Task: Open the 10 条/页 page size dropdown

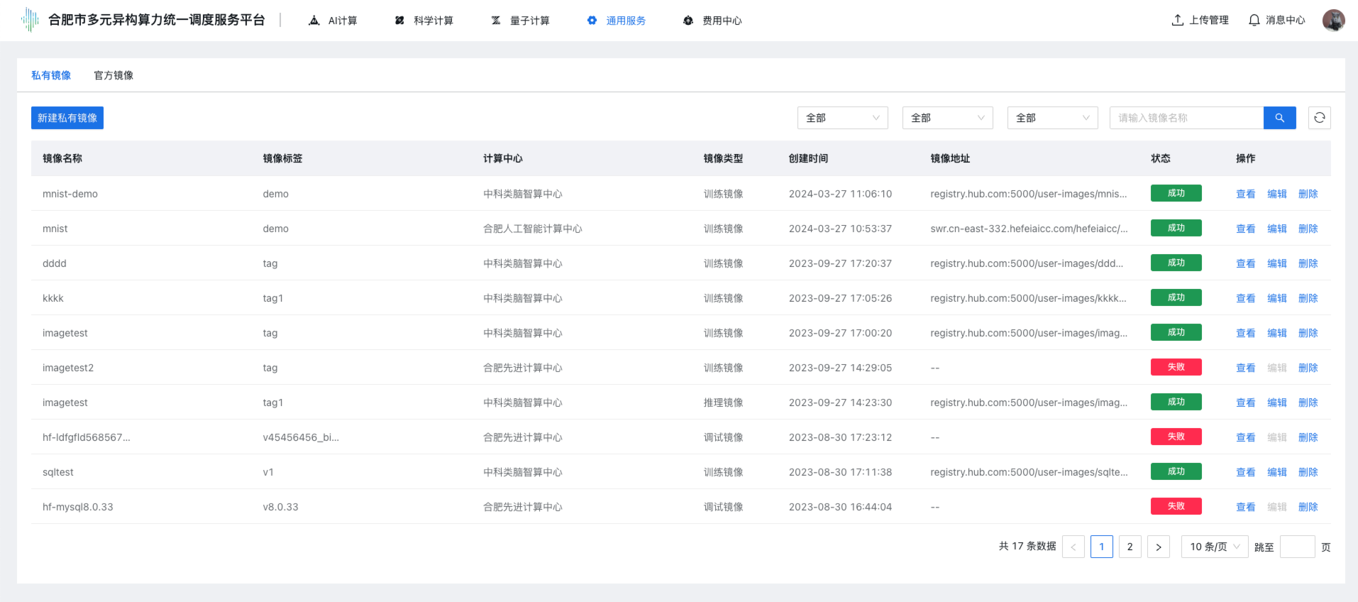Action: (x=1214, y=547)
